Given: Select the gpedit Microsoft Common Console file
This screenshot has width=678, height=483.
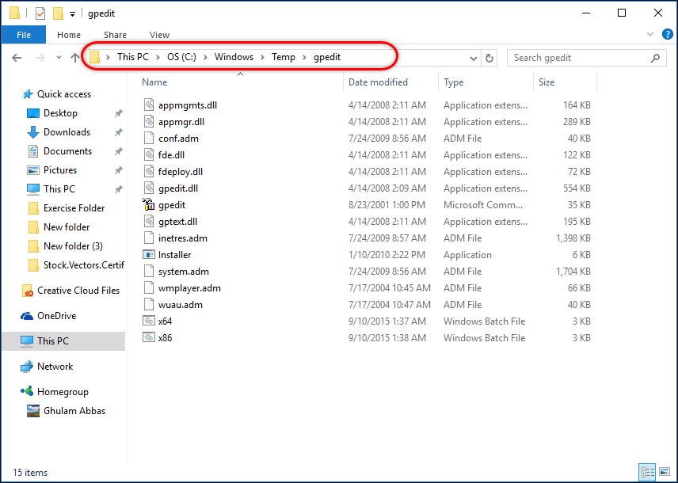Looking at the screenshot, I should 172,205.
